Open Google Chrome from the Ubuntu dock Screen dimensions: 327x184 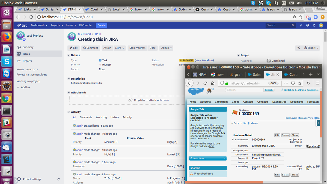[x=7, y=98]
